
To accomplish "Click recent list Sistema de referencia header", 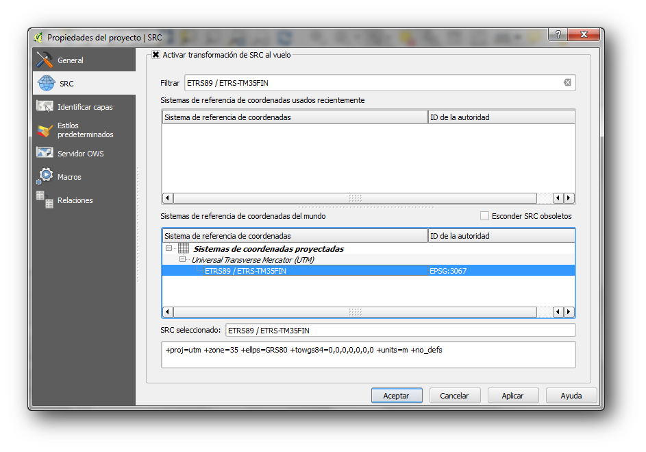I will 295,117.
